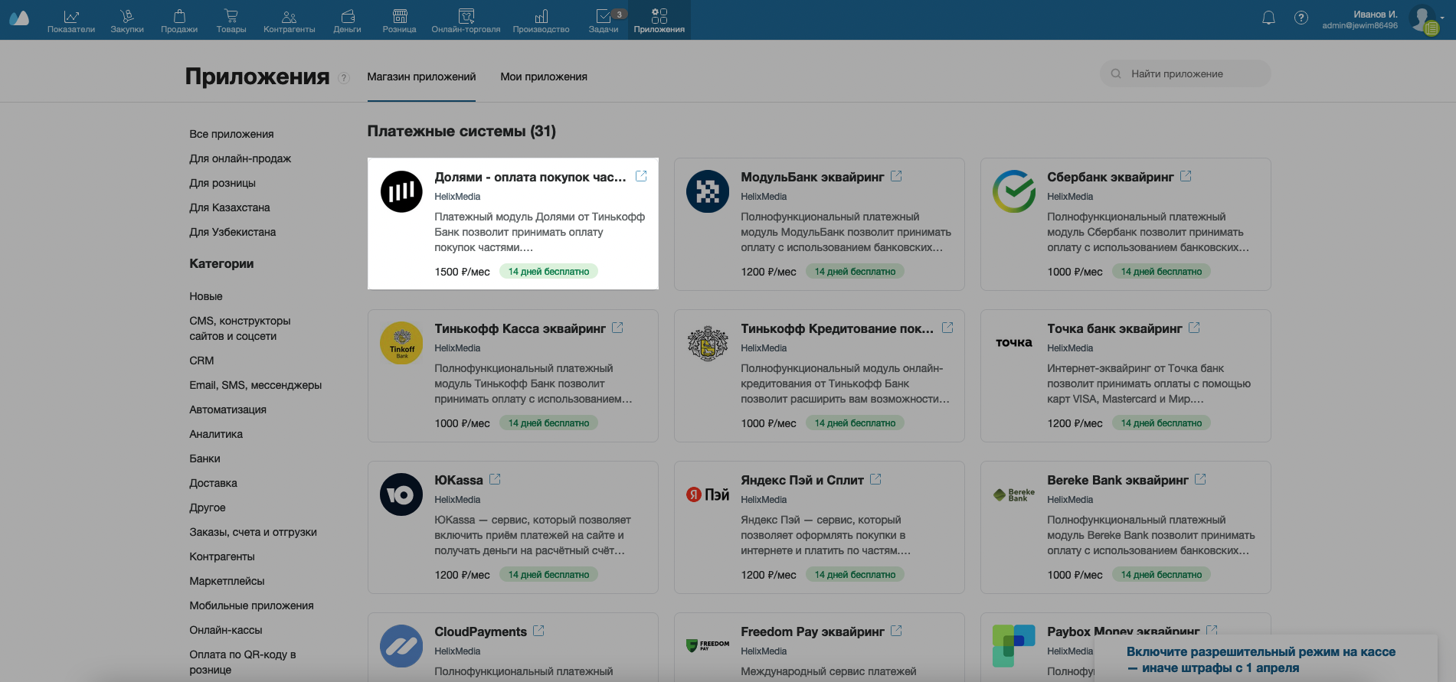The width and height of the screenshot is (1456, 682).
Task: Go to the Закупки section
Action: 127,21
